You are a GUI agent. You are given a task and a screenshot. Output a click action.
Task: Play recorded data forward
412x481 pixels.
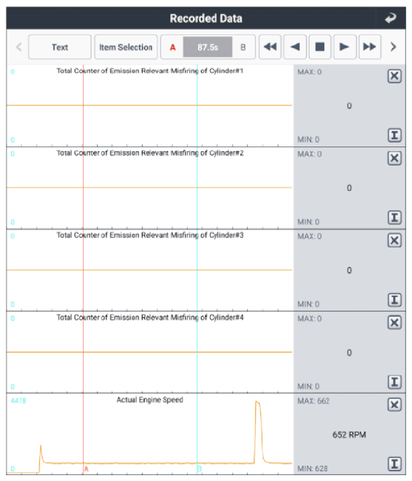tap(344, 47)
